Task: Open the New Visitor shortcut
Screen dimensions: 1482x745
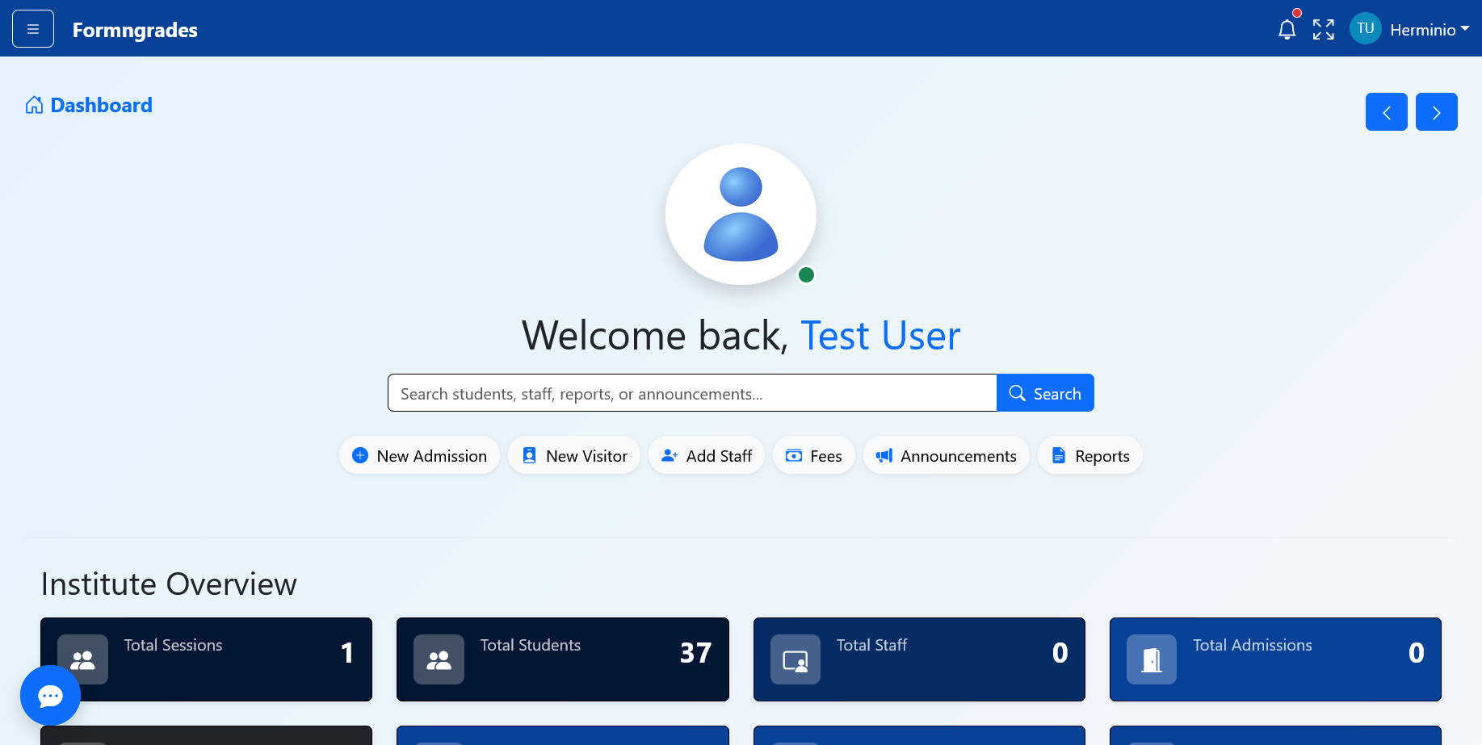Action: pyautogui.click(x=574, y=456)
